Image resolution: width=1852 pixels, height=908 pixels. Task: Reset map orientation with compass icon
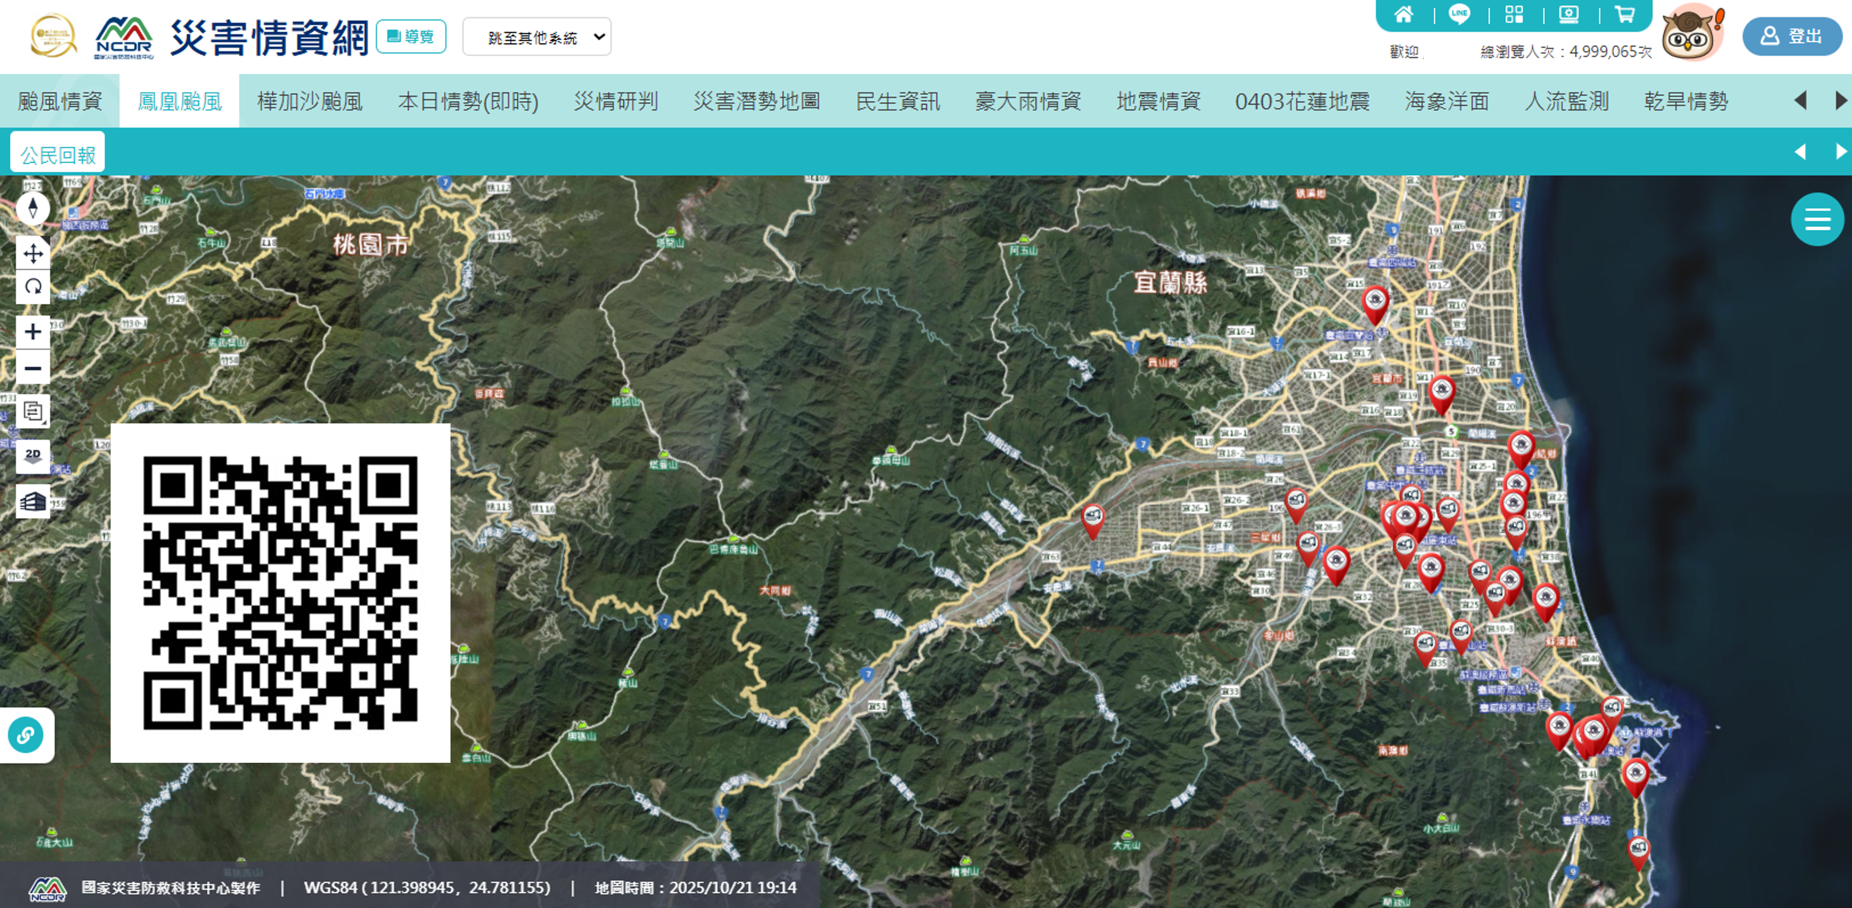click(x=33, y=209)
